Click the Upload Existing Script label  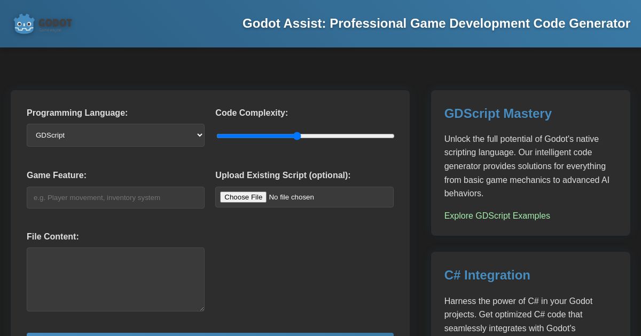click(283, 175)
